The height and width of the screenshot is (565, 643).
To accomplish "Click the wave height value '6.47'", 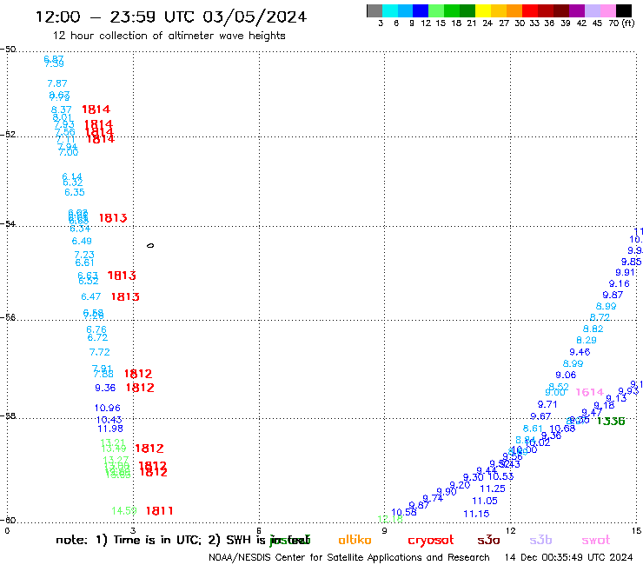I will click(90, 296).
